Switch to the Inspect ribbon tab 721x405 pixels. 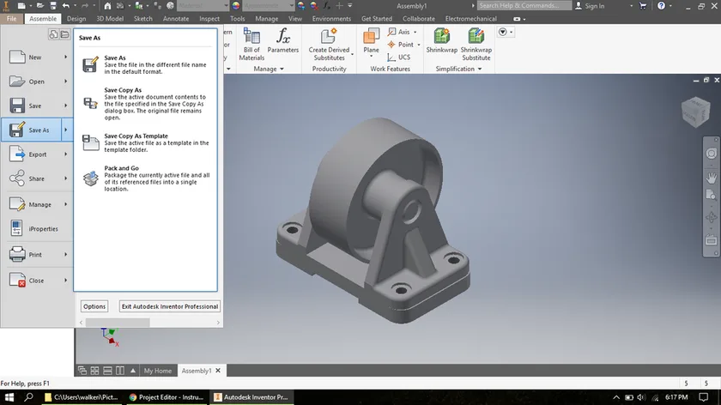pos(209,19)
